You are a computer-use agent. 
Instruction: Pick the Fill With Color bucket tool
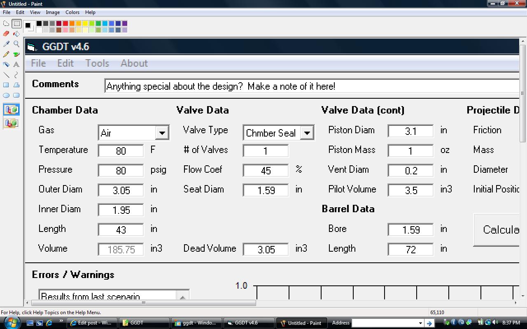(16, 34)
